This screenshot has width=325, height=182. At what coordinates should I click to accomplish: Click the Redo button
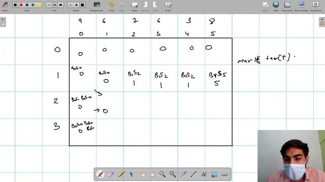pyautogui.click(x=122, y=6)
